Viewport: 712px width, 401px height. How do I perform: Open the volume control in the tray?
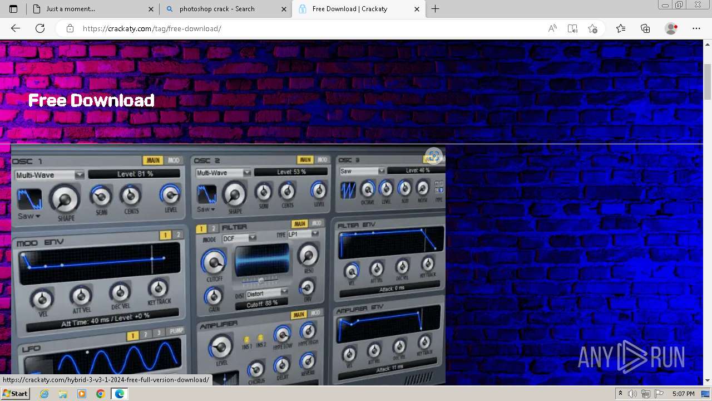pos(632,394)
